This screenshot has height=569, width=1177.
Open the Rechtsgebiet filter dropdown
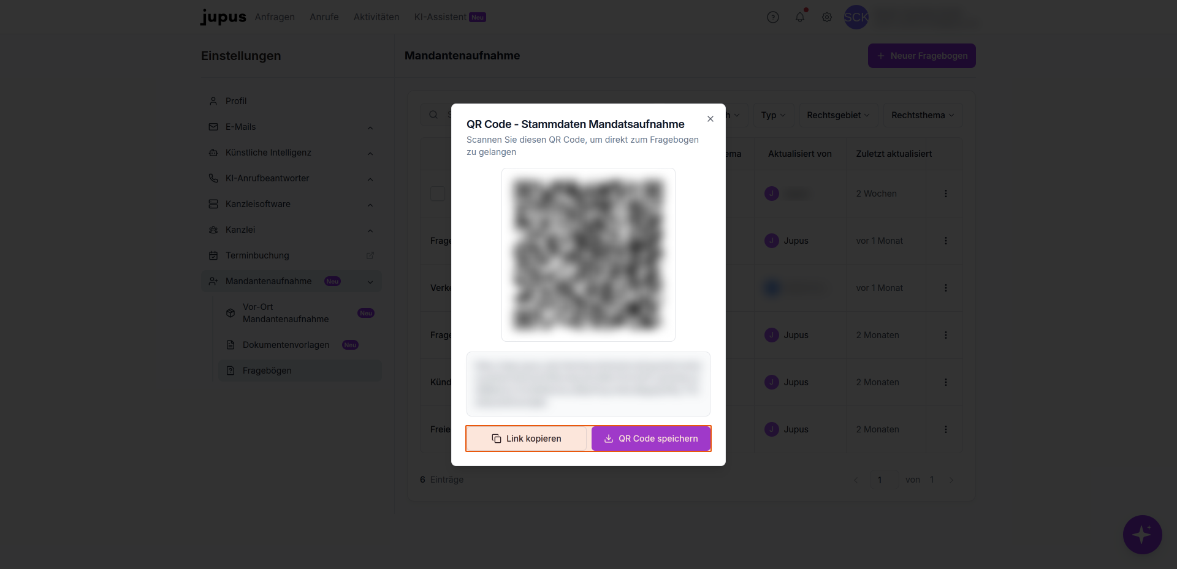click(x=839, y=115)
